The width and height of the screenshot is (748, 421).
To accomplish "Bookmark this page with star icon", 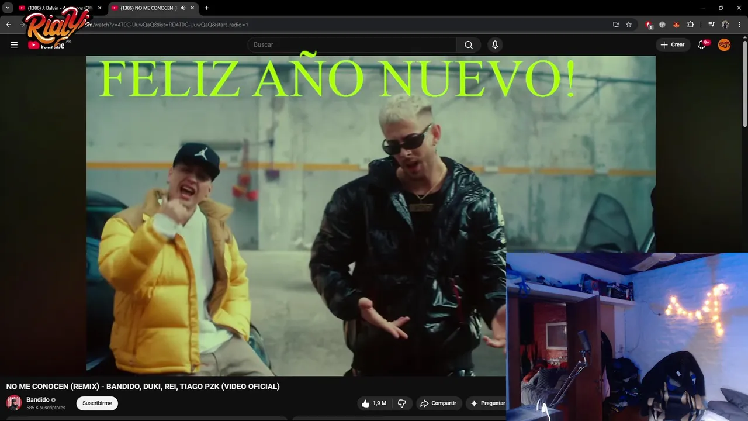I will pyautogui.click(x=629, y=25).
